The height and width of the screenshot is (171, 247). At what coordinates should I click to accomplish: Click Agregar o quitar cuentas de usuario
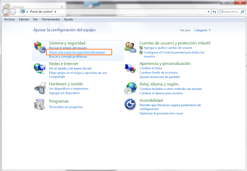[168, 48]
